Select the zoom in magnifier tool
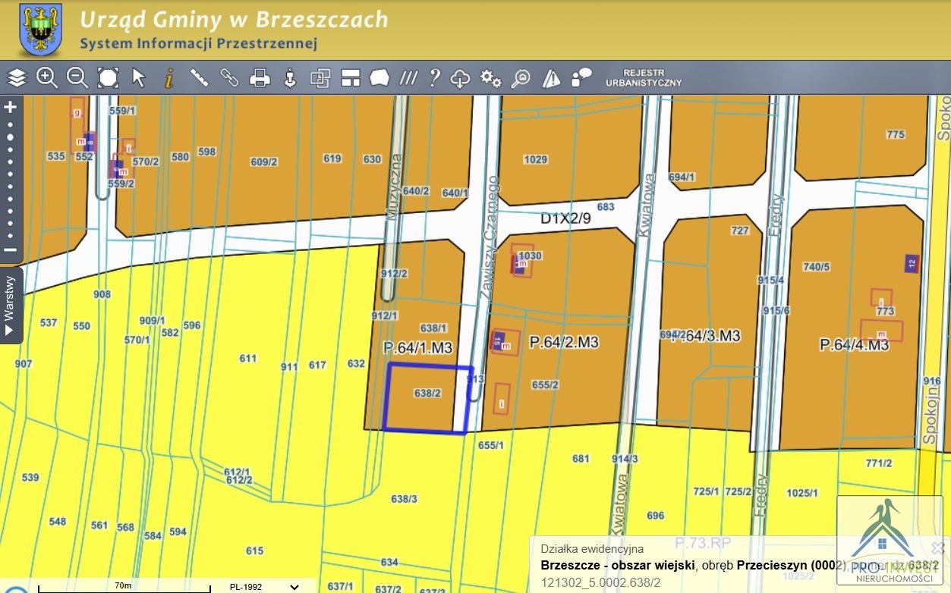This screenshot has height=593, width=951. coord(47,77)
